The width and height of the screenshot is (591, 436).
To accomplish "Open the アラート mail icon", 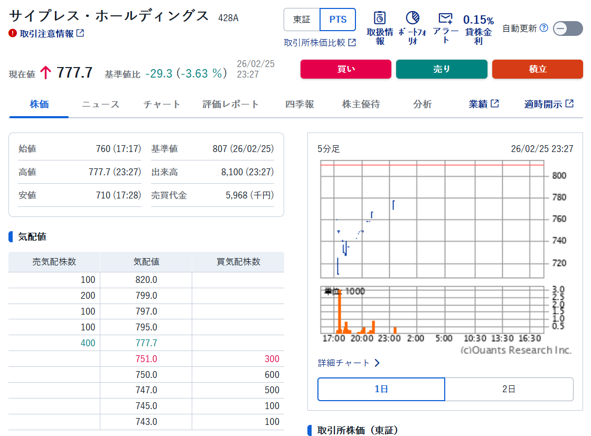I will (445, 18).
